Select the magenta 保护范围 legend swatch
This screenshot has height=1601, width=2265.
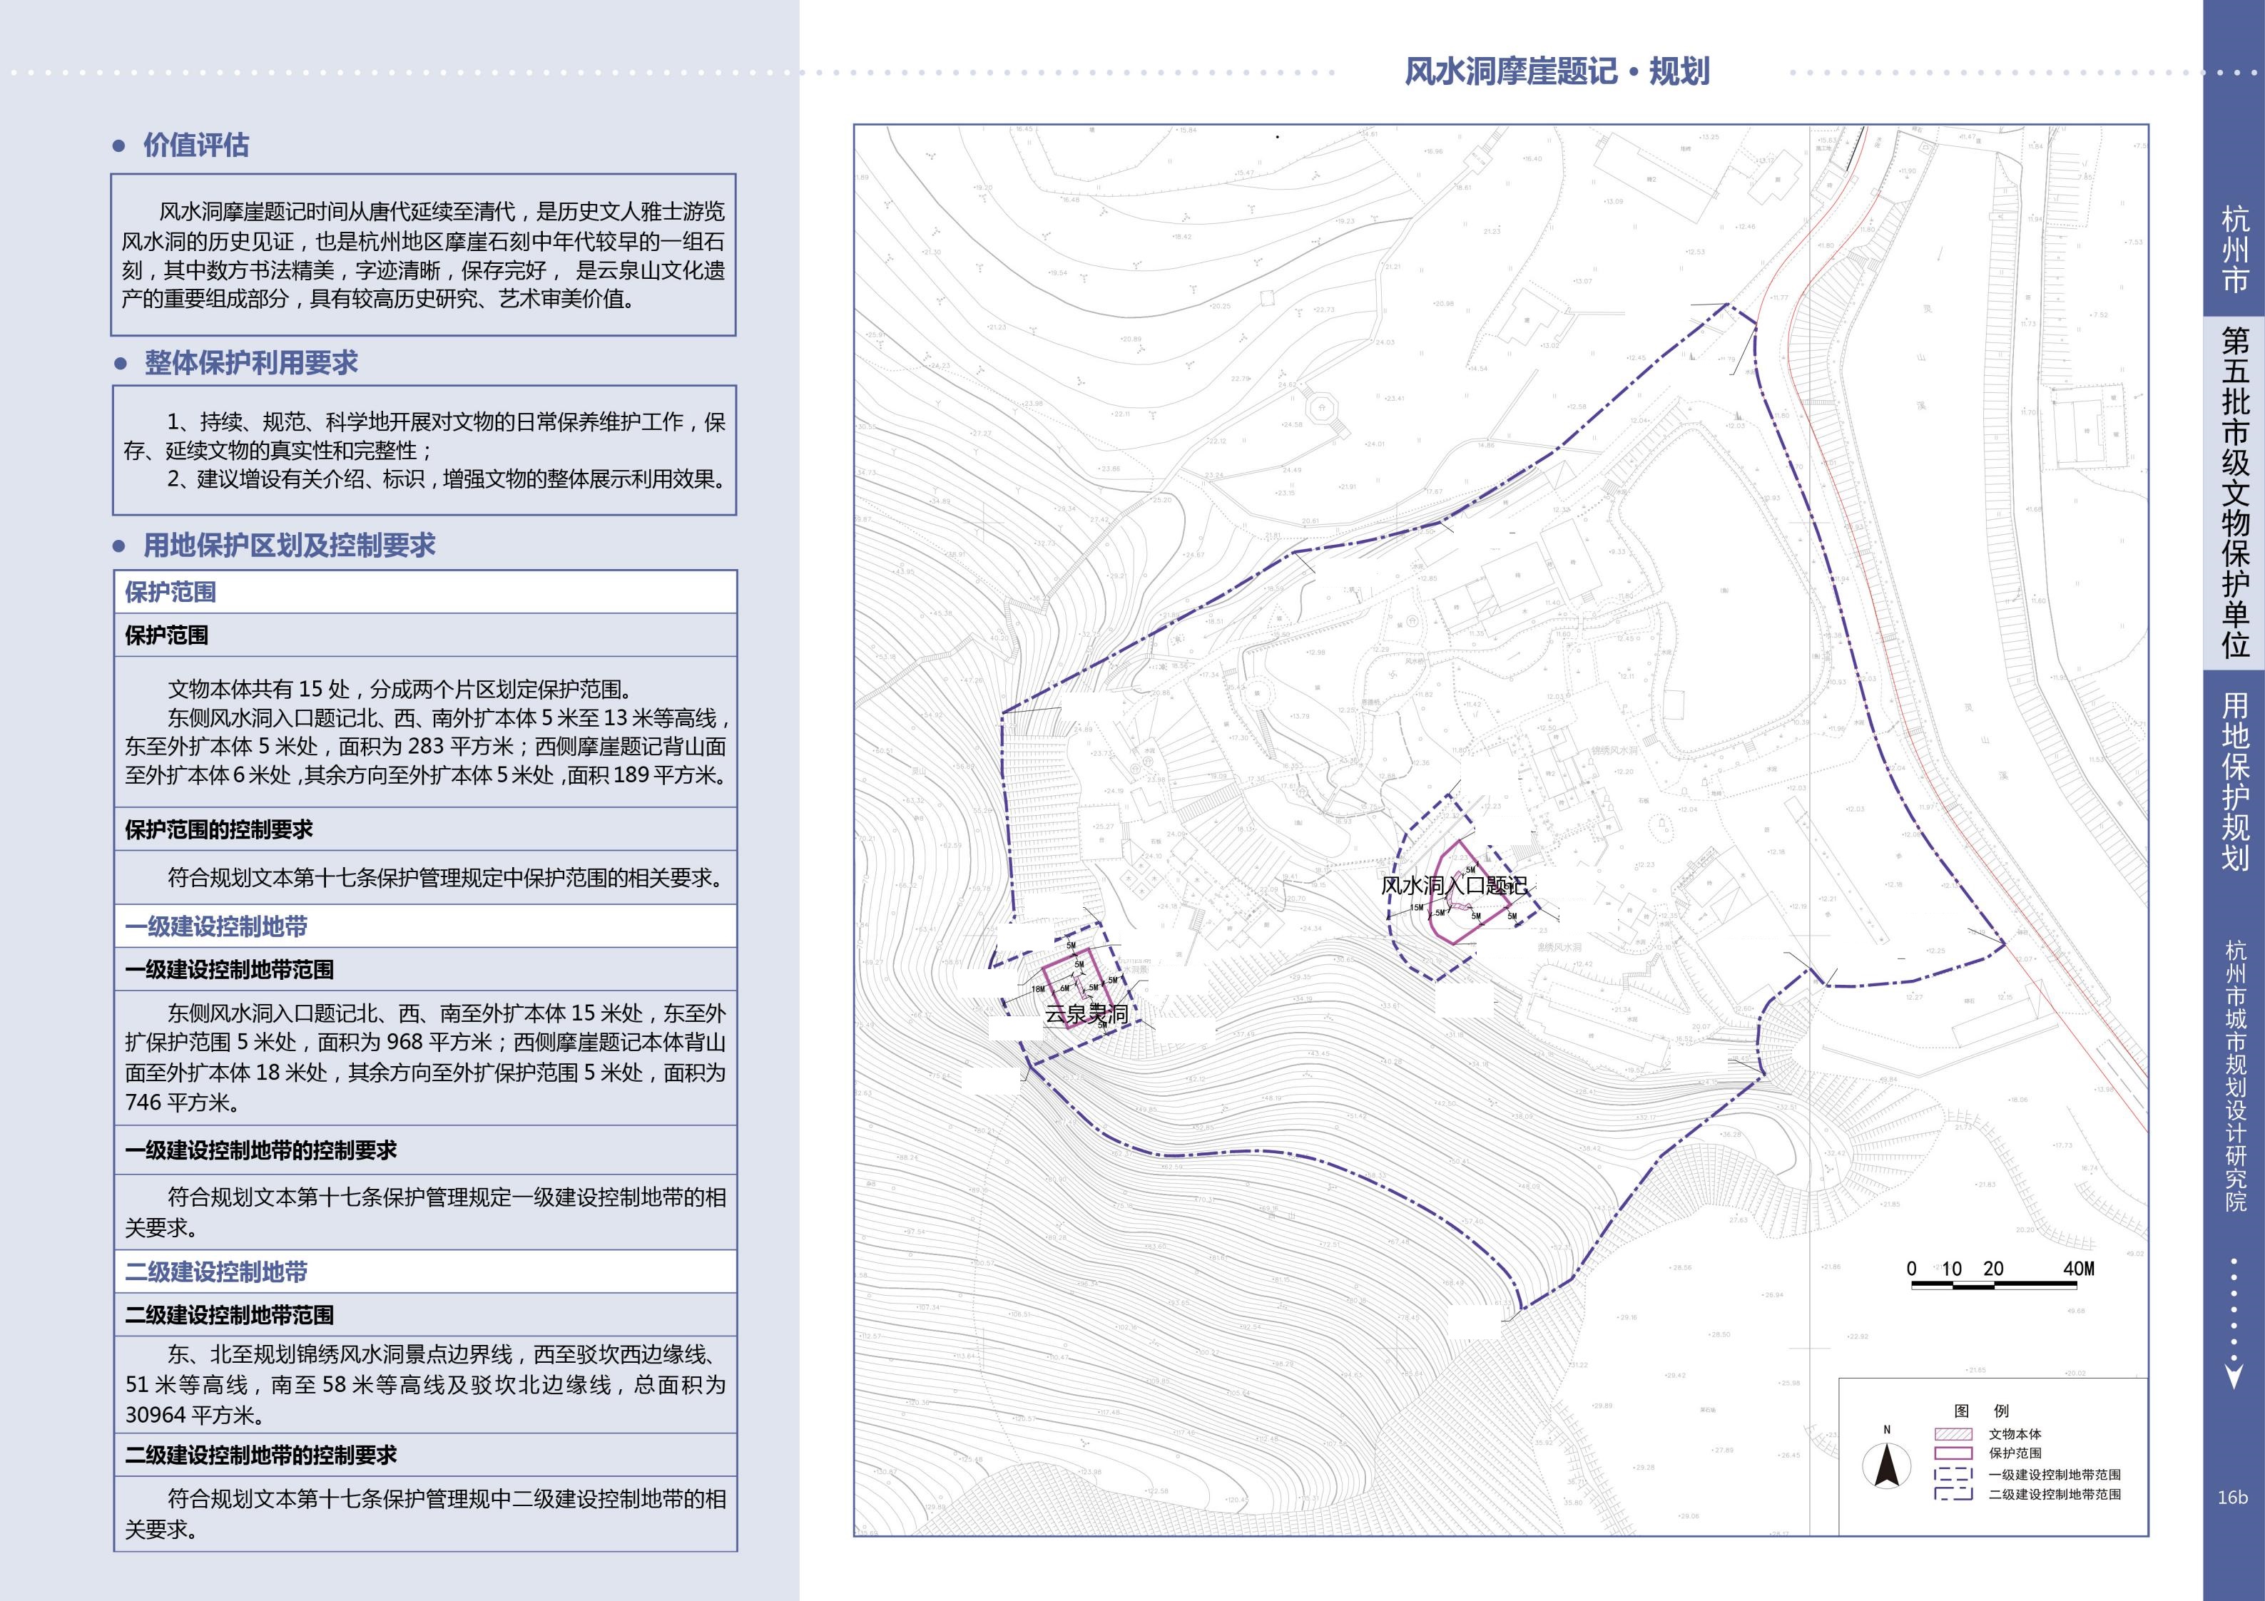[x=1953, y=1453]
